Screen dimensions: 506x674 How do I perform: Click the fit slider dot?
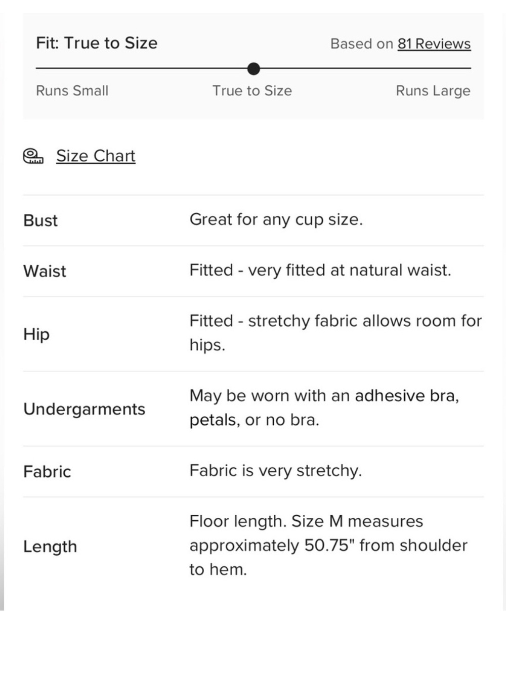254,69
